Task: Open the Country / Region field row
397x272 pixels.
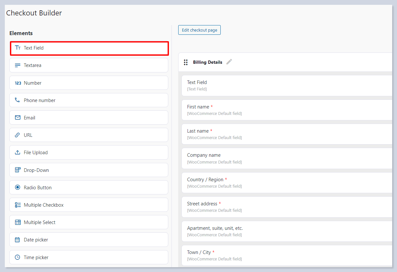Action: (x=286, y=183)
